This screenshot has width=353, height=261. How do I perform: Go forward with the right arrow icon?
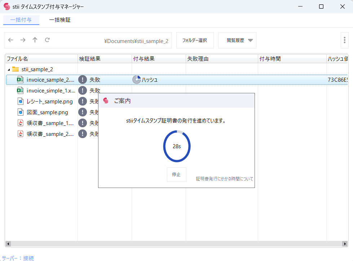(23, 40)
